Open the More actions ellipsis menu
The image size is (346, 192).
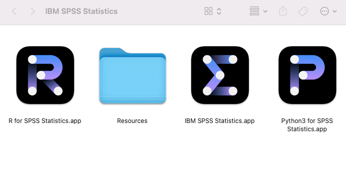pyautogui.click(x=324, y=11)
